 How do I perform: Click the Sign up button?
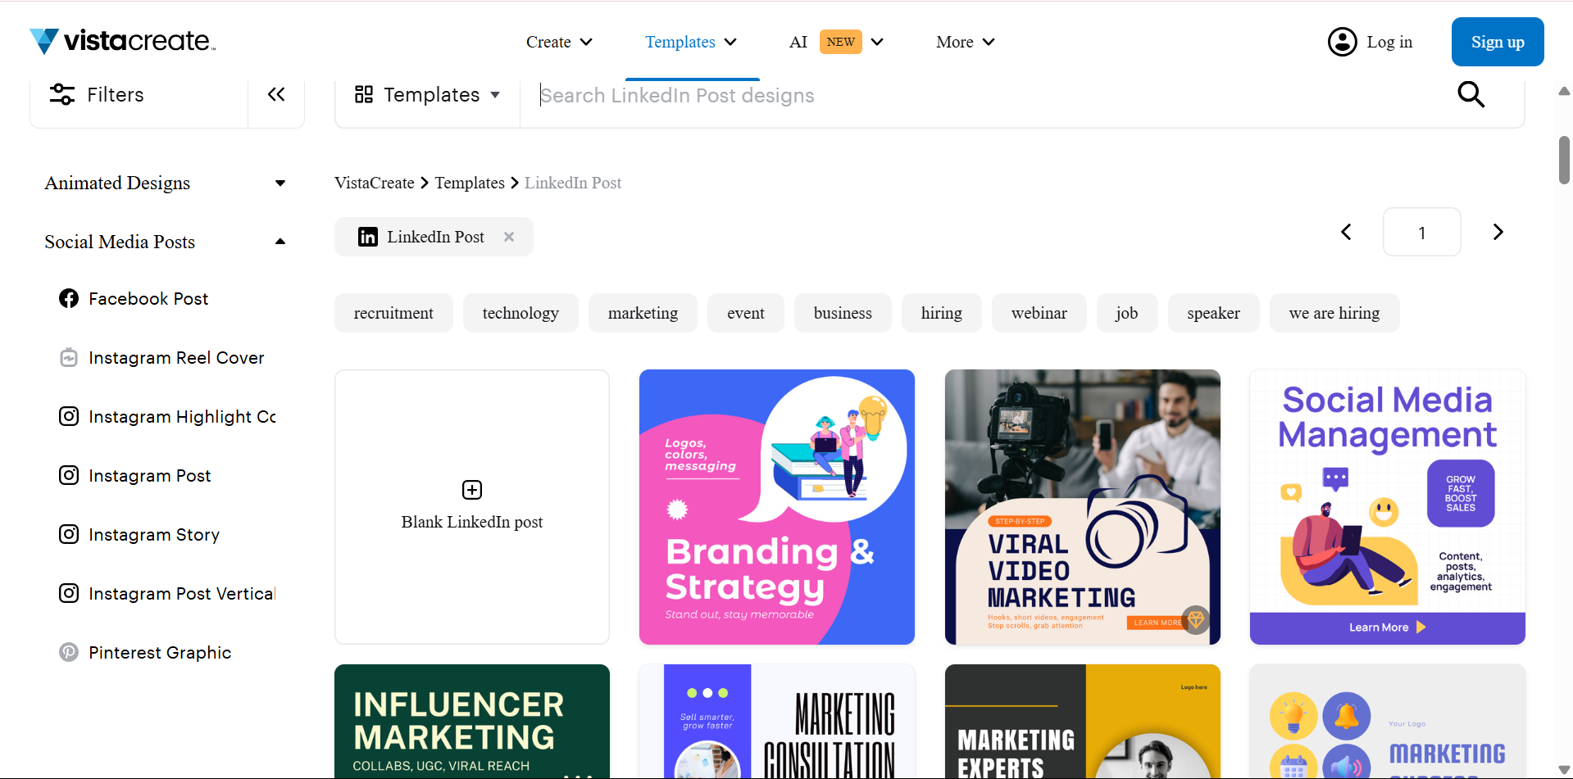(x=1497, y=42)
